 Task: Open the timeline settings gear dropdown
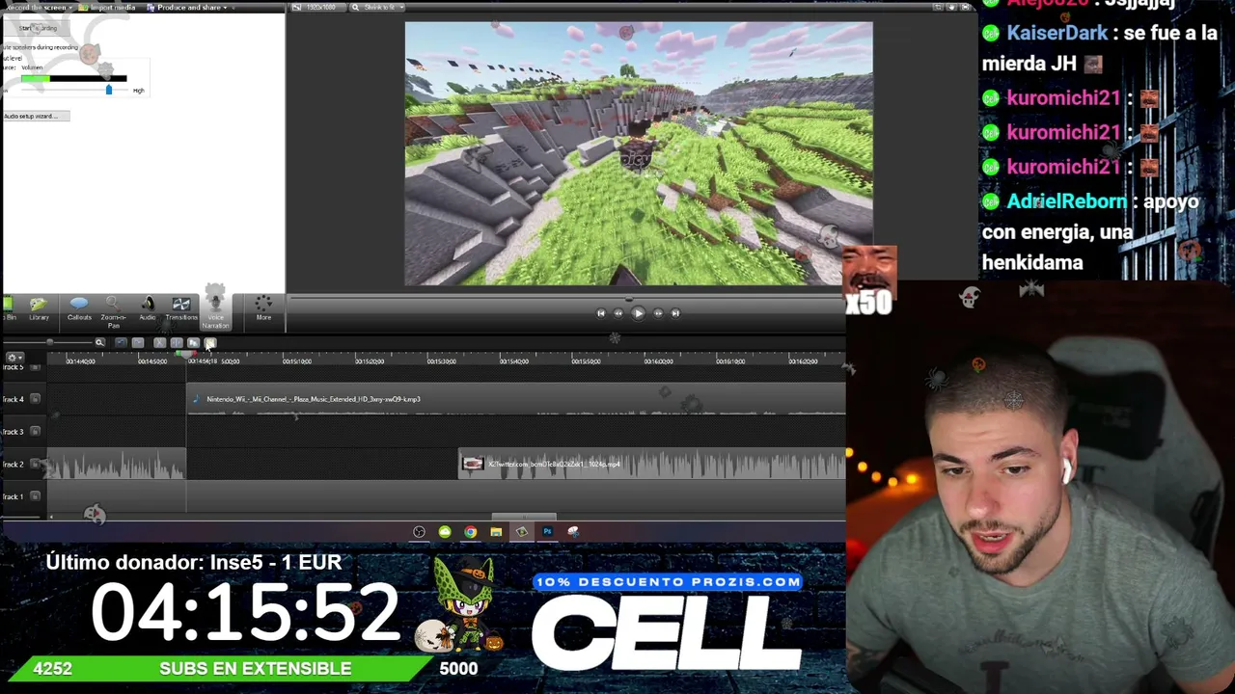[x=14, y=358]
